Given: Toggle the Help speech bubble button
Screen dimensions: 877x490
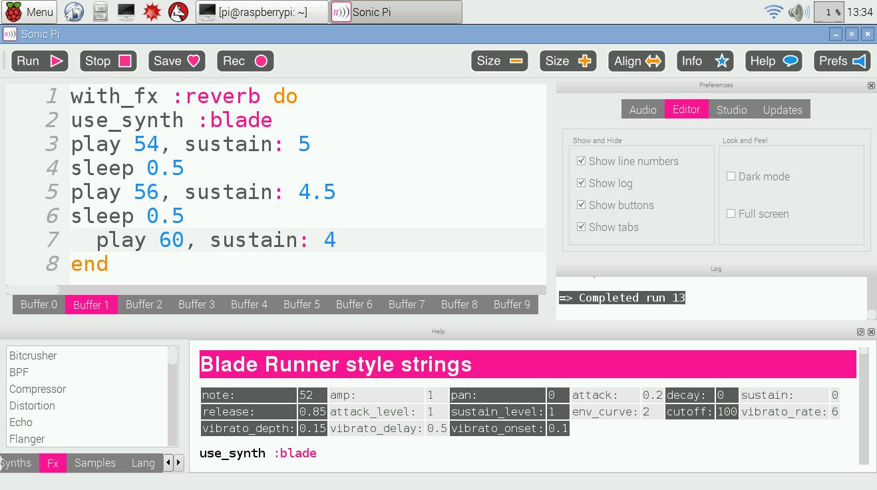Looking at the screenshot, I should click(x=774, y=61).
